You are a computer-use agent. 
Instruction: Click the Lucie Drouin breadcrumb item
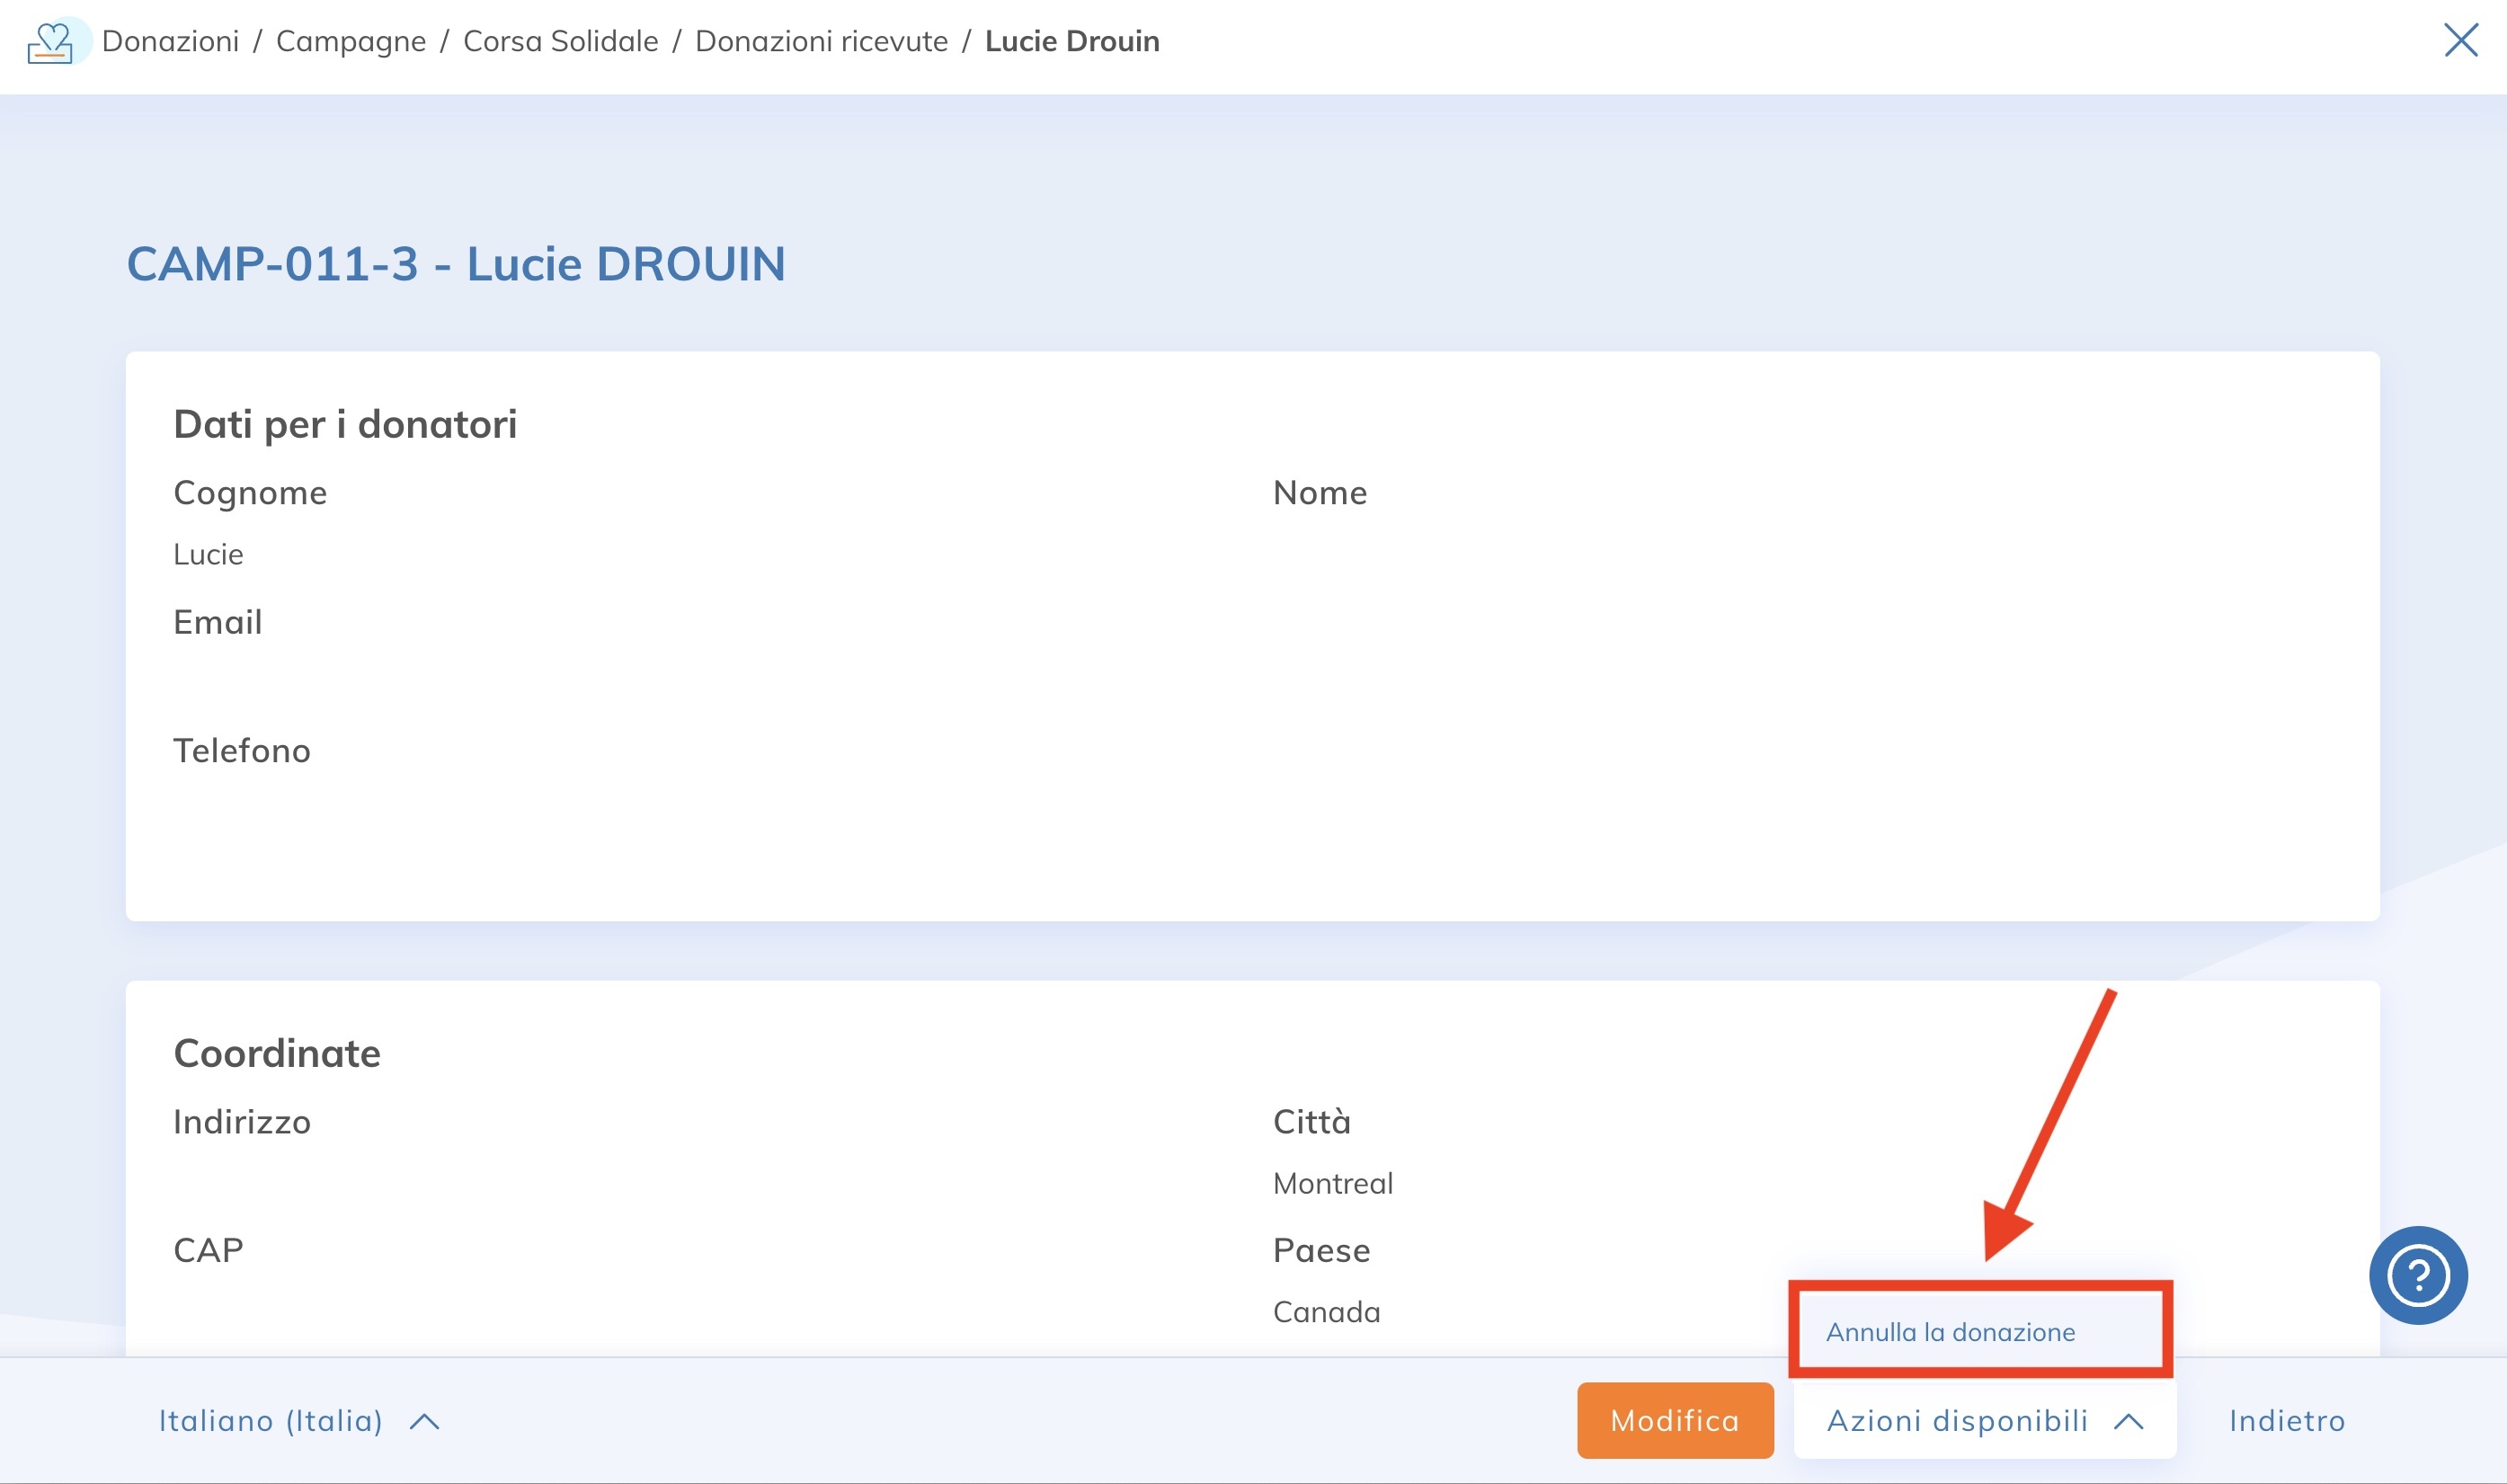click(1072, 41)
